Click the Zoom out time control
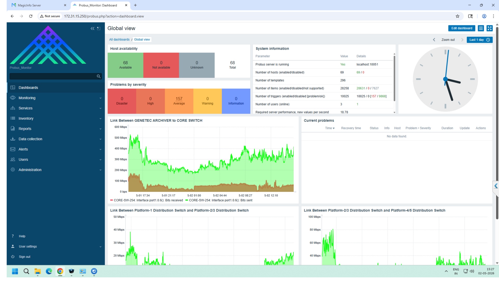Image resolution: width=499 pixels, height=281 pixels. tap(448, 40)
